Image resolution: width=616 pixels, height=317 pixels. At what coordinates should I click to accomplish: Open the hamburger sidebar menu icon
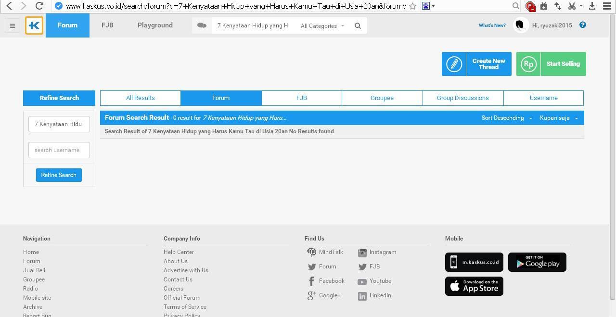(13, 26)
